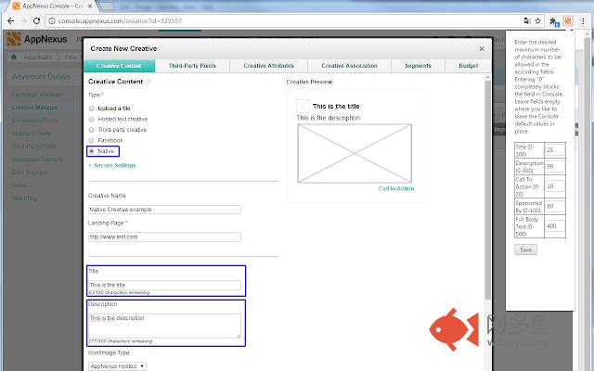Image resolution: width=594 pixels, height=371 pixels.
Task: Open Segment Pixels in sidebar
Action: pos(31,134)
